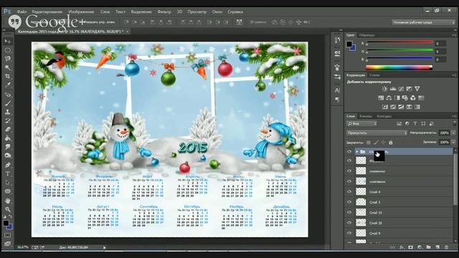Viewport: 459px width, 258px height.
Task: Add a Color Balance adjustment layer
Action: [x=389, y=97]
